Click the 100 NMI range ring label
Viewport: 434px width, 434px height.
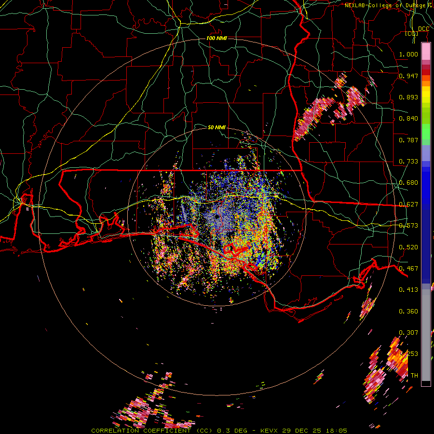click(217, 38)
